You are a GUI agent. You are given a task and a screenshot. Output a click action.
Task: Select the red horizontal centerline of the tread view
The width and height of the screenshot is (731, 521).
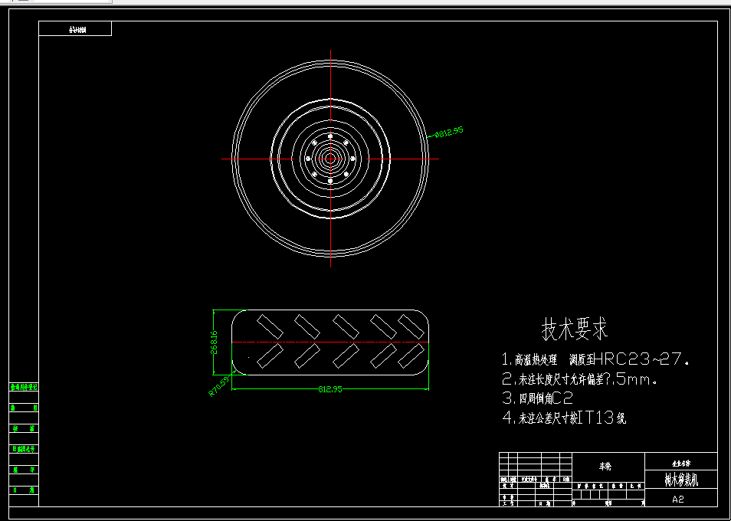[330, 342]
